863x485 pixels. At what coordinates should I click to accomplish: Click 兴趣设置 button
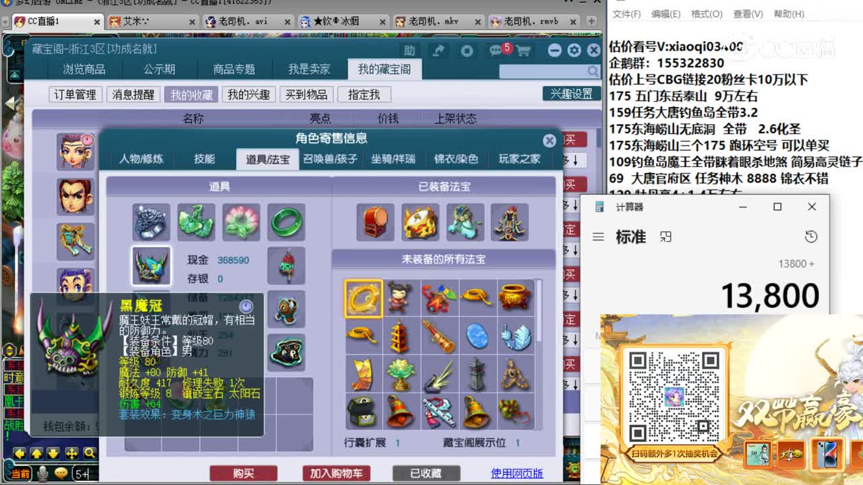[x=571, y=94]
